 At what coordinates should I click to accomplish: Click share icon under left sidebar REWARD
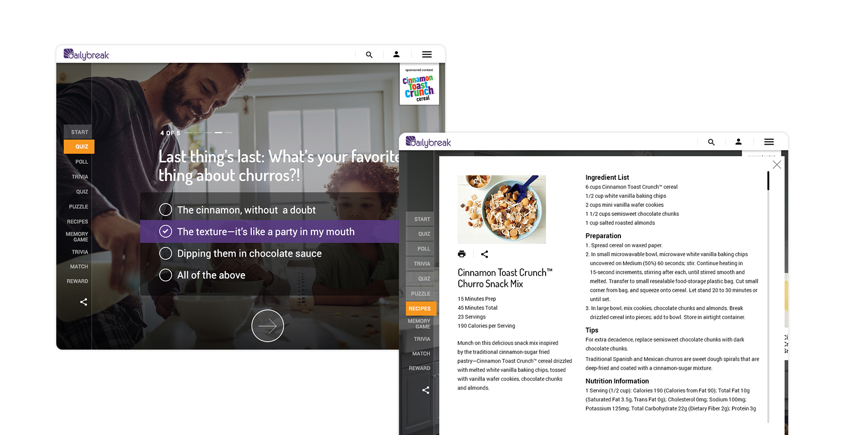[83, 302]
